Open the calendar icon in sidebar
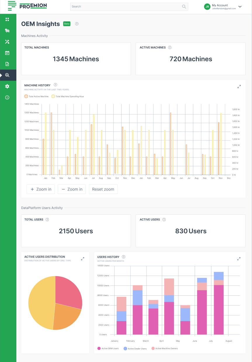Screen dimensions: 252x362 (7, 53)
